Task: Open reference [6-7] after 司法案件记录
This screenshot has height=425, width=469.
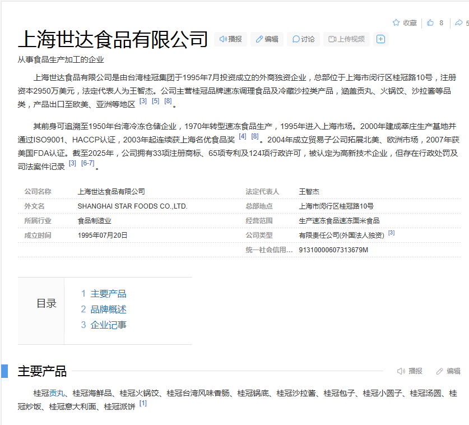Action: [x=87, y=163]
